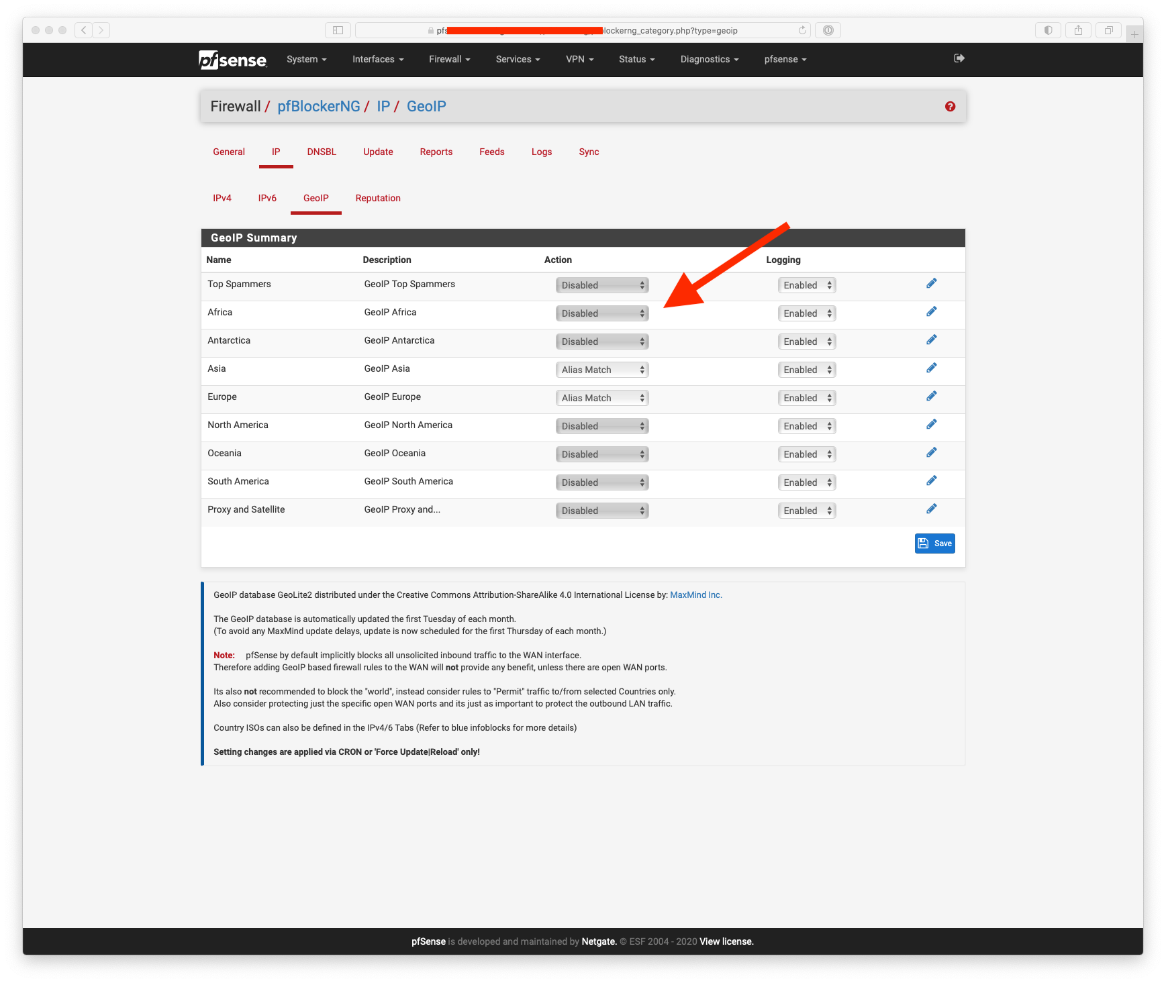Change Europe Action from Alias Match

(x=602, y=398)
